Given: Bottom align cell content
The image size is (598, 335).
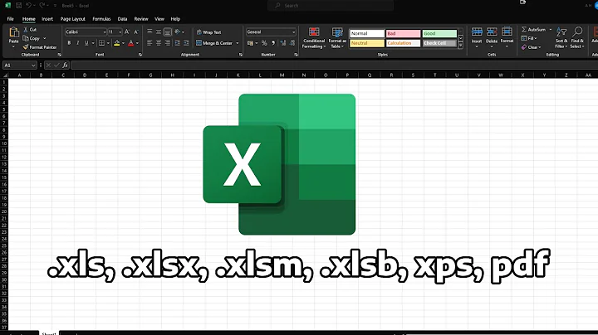Looking at the screenshot, I should coord(168,32).
